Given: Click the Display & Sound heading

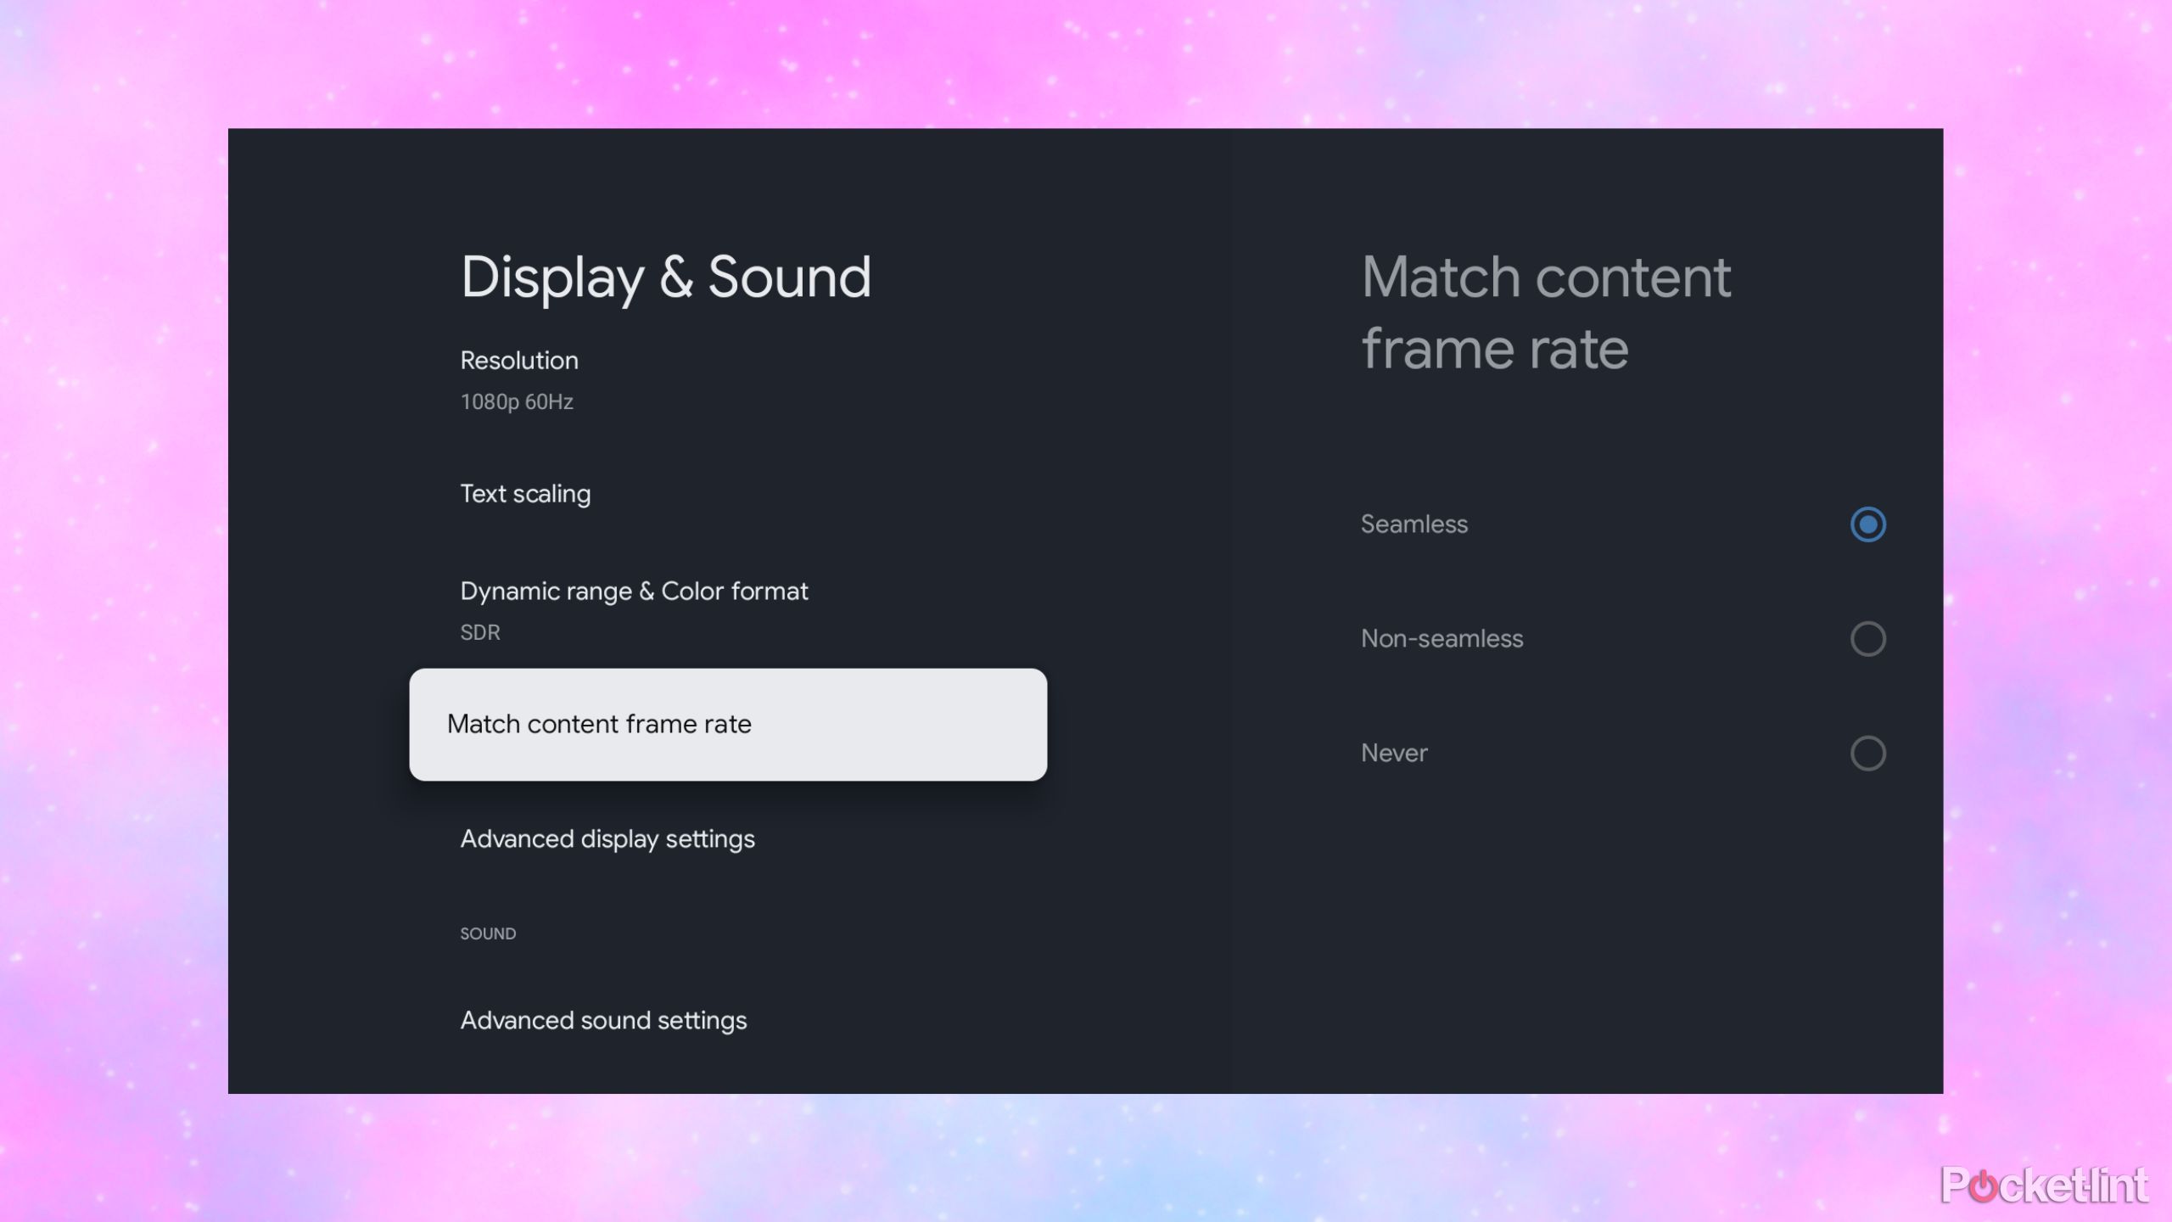Looking at the screenshot, I should point(666,278).
